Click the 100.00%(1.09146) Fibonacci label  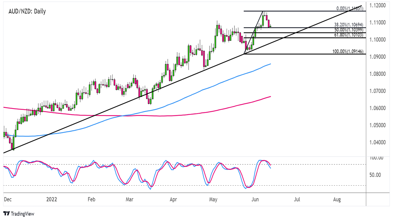click(347, 51)
